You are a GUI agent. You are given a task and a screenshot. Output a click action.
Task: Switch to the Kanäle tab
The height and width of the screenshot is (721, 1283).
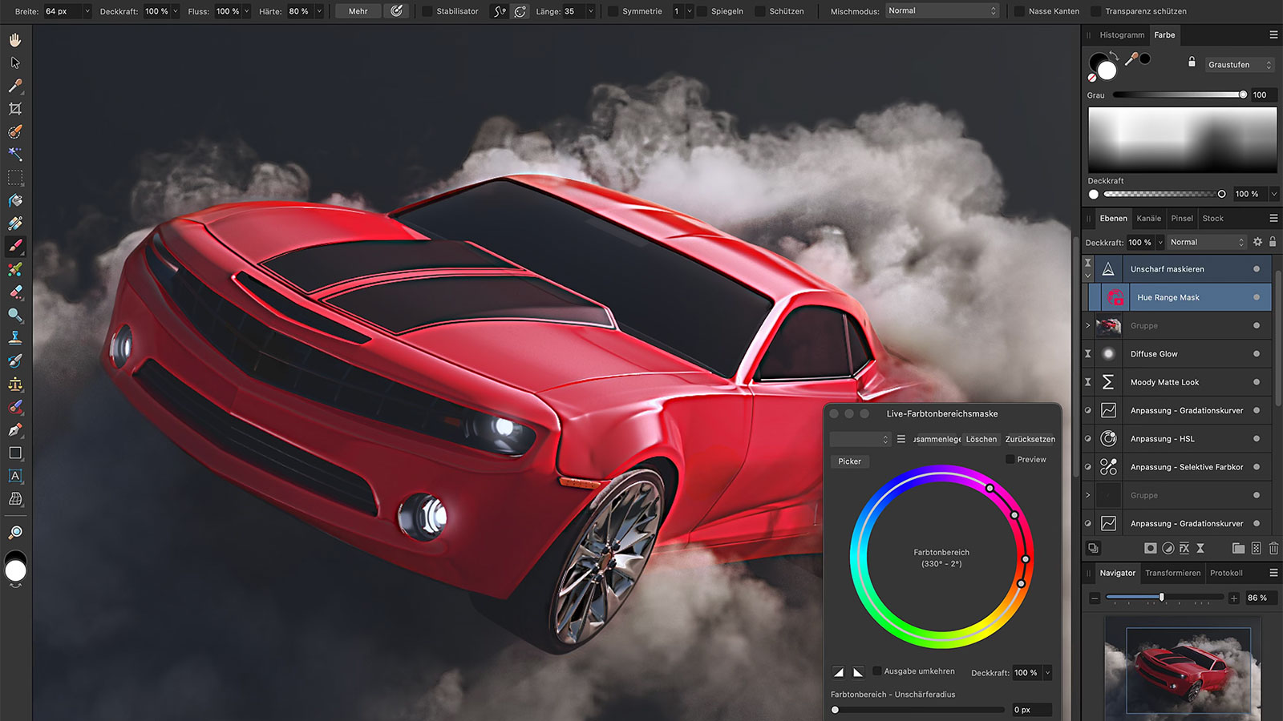[1149, 219]
